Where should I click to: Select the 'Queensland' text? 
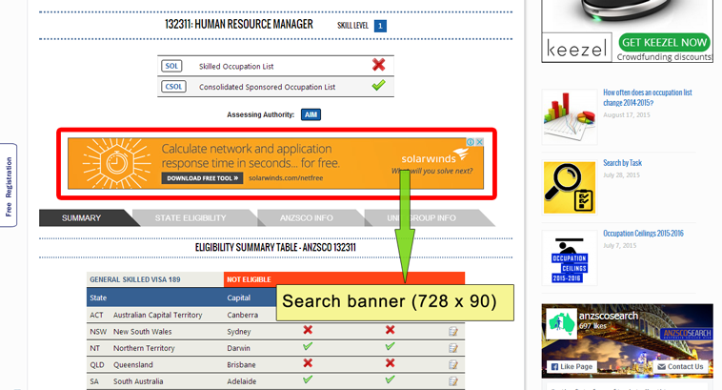[x=133, y=364]
